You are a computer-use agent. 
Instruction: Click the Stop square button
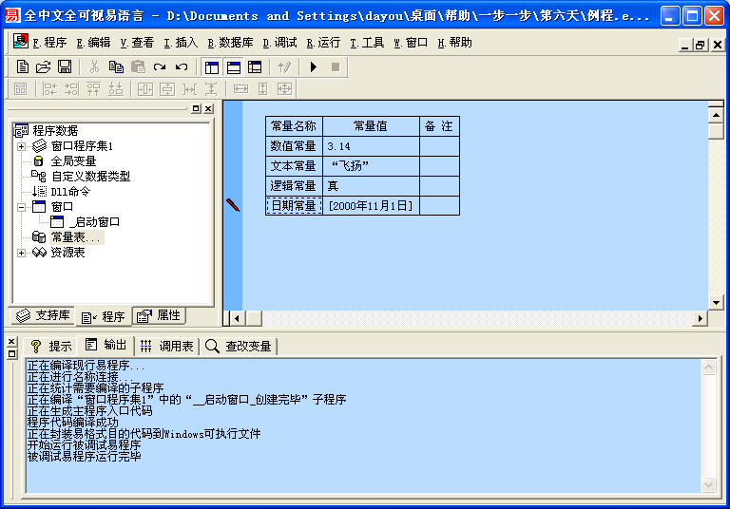(336, 67)
